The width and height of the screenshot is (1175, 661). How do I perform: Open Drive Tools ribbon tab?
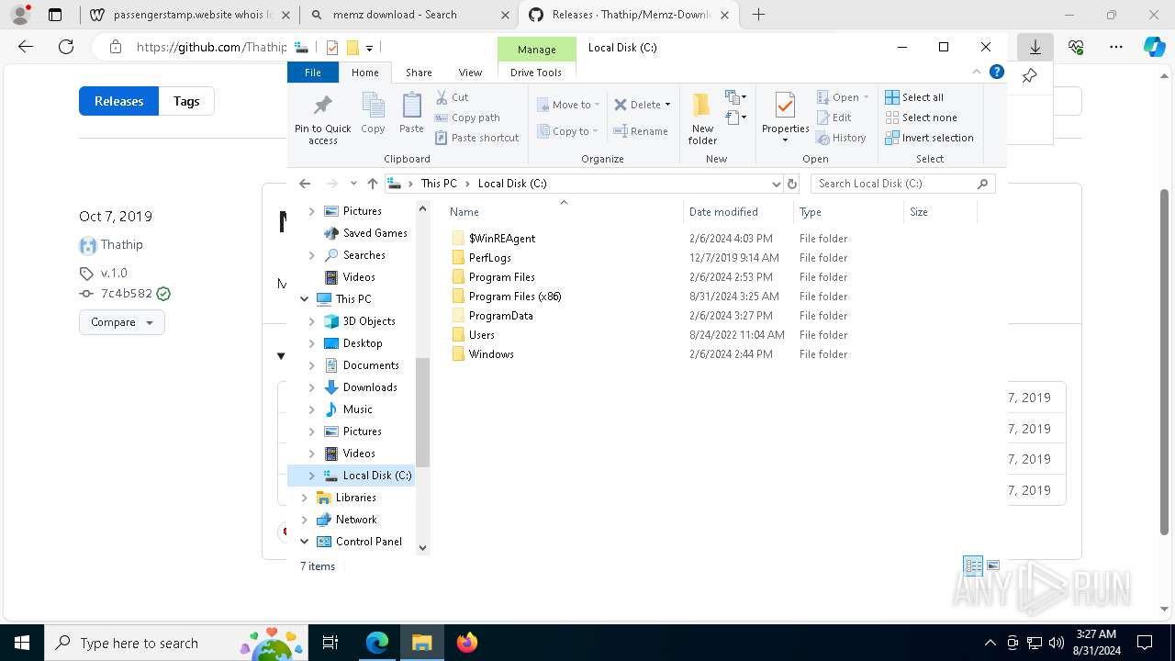536,73
